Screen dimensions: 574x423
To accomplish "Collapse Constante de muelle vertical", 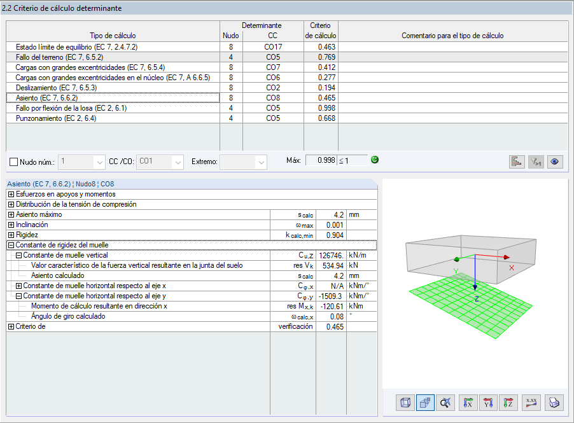I will coord(18,256).
